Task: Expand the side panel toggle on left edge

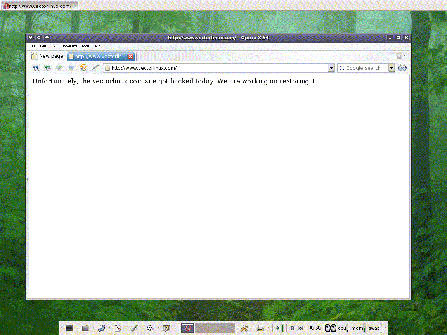Action: point(28,180)
